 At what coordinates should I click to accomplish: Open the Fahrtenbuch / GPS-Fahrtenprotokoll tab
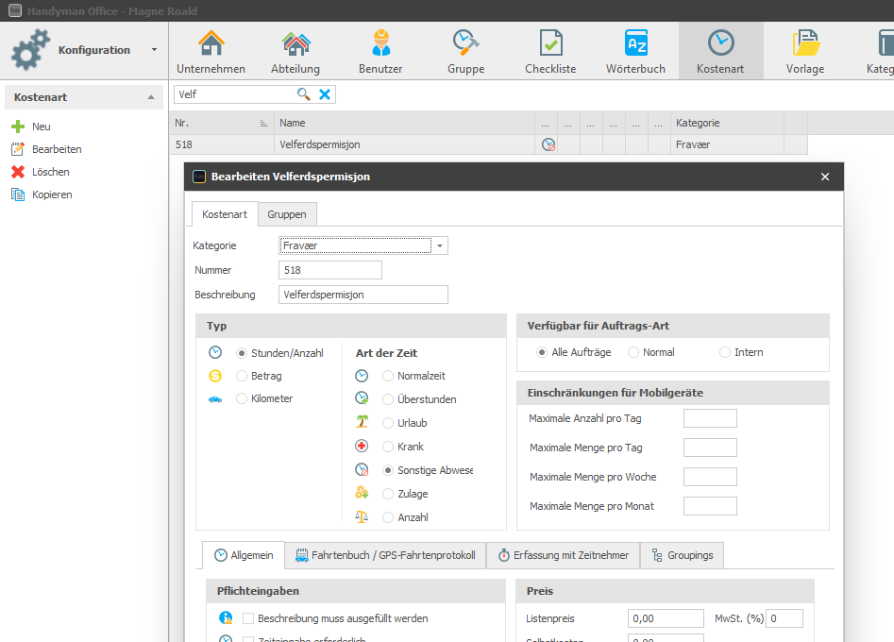click(385, 555)
